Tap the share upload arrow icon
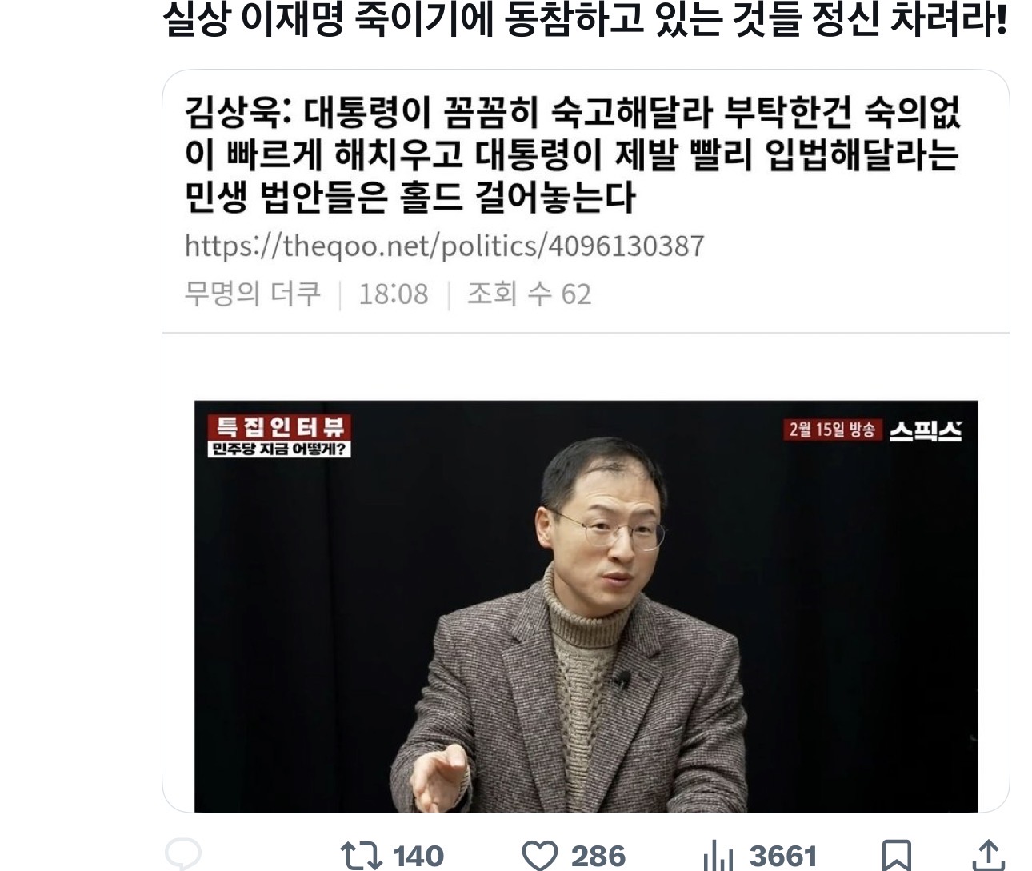 tap(989, 855)
